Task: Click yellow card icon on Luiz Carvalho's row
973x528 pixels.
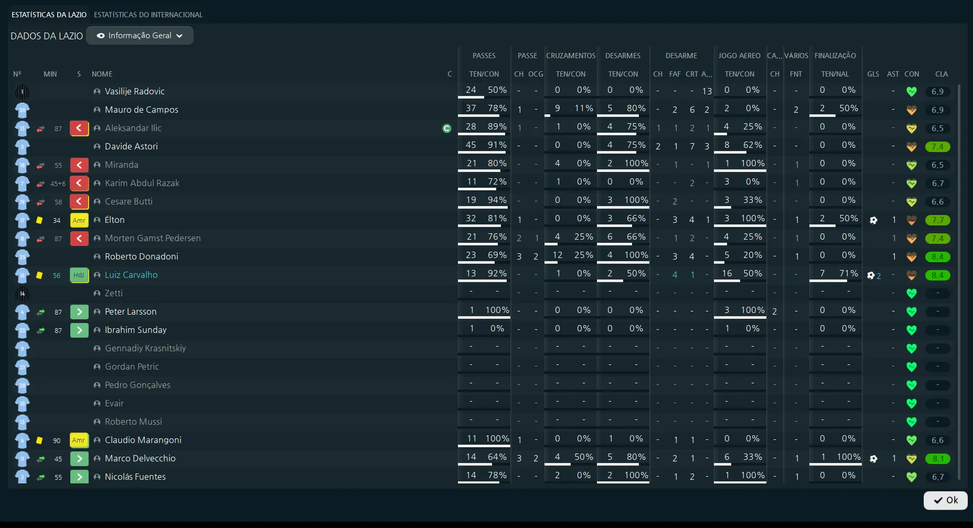Action: coord(39,275)
